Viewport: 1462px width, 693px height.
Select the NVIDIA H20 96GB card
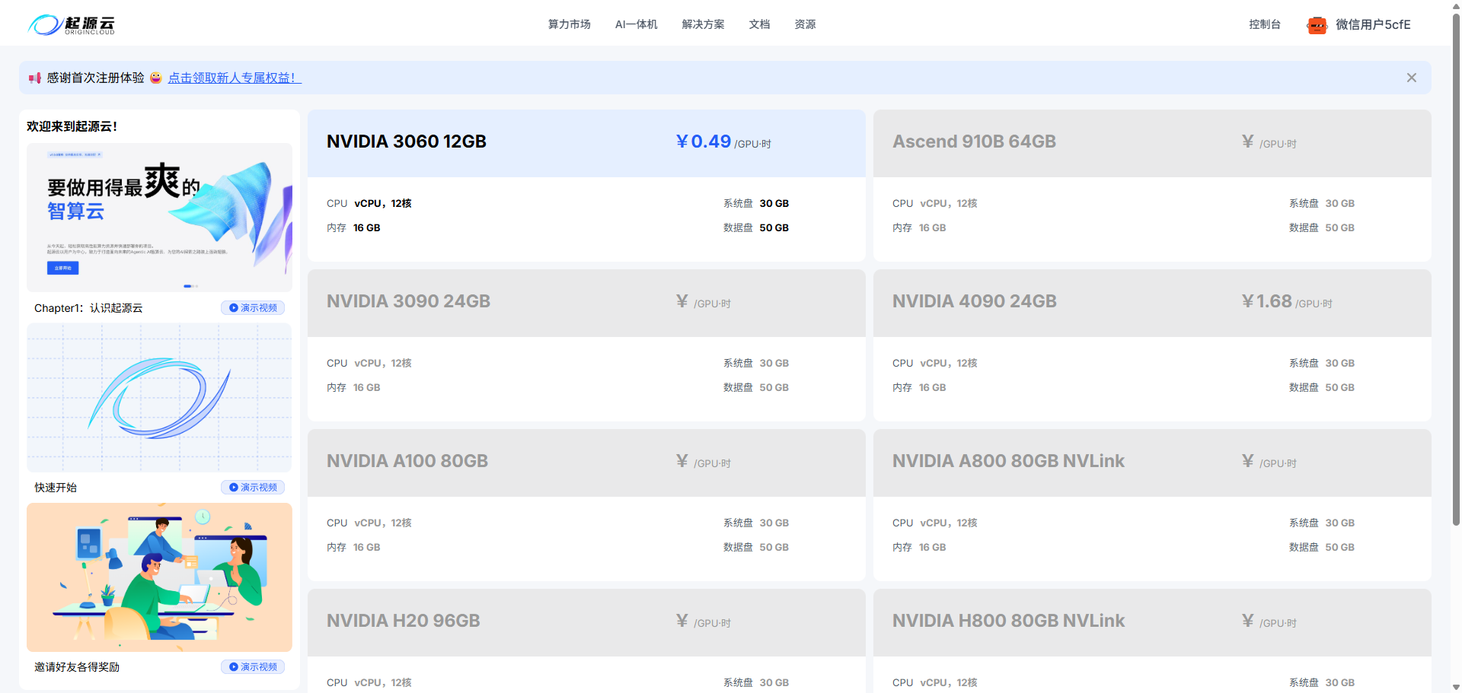[586, 641]
